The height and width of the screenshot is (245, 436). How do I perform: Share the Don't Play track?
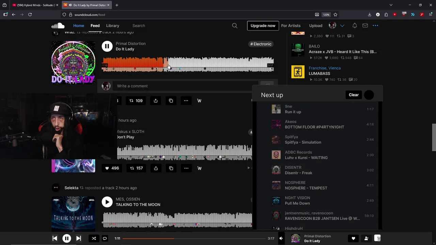click(156, 168)
